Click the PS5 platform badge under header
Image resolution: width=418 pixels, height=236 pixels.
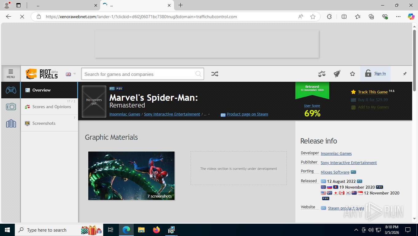tap(119, 88)
